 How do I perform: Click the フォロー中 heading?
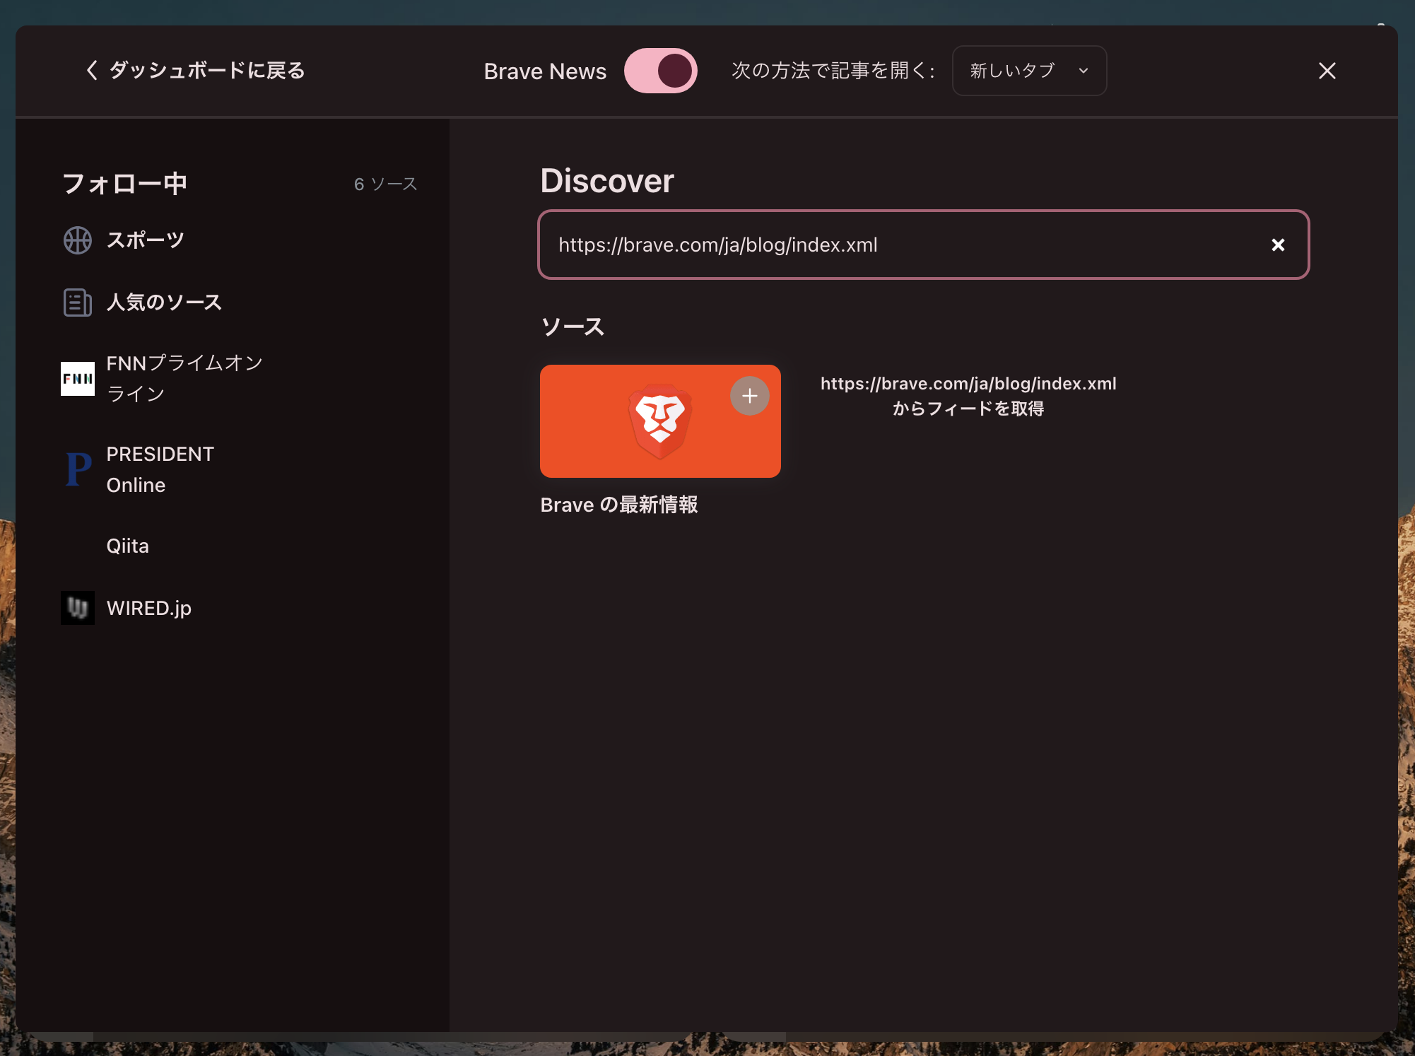pyautogui.click(x=124, y=184)
